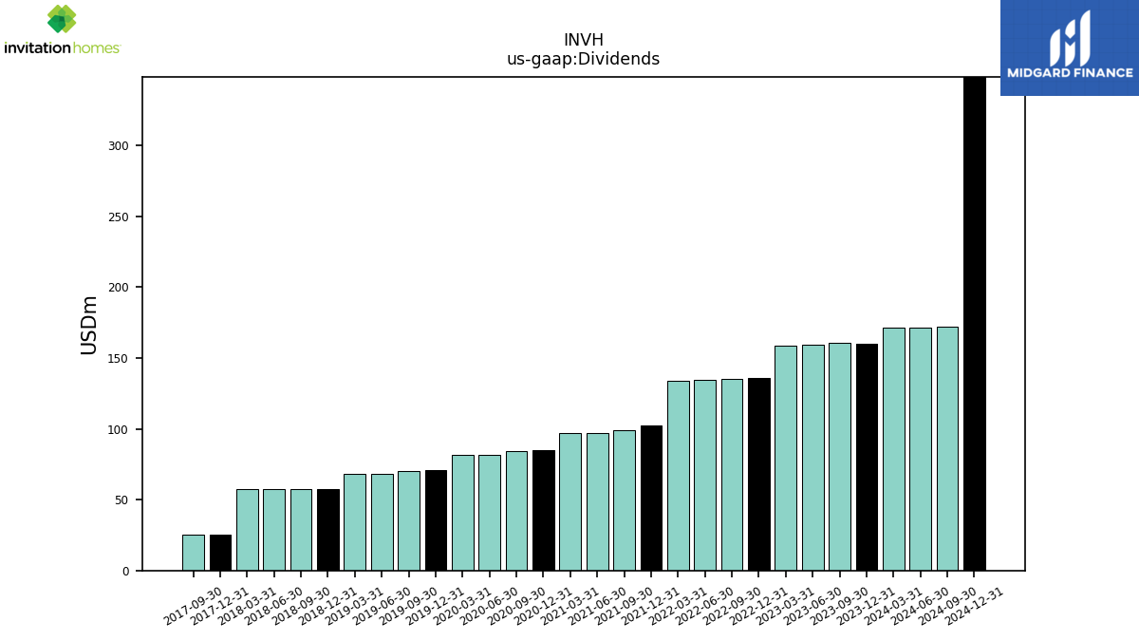Click the x-axis date label '2018-06-30'

click(x=273, y=606)
